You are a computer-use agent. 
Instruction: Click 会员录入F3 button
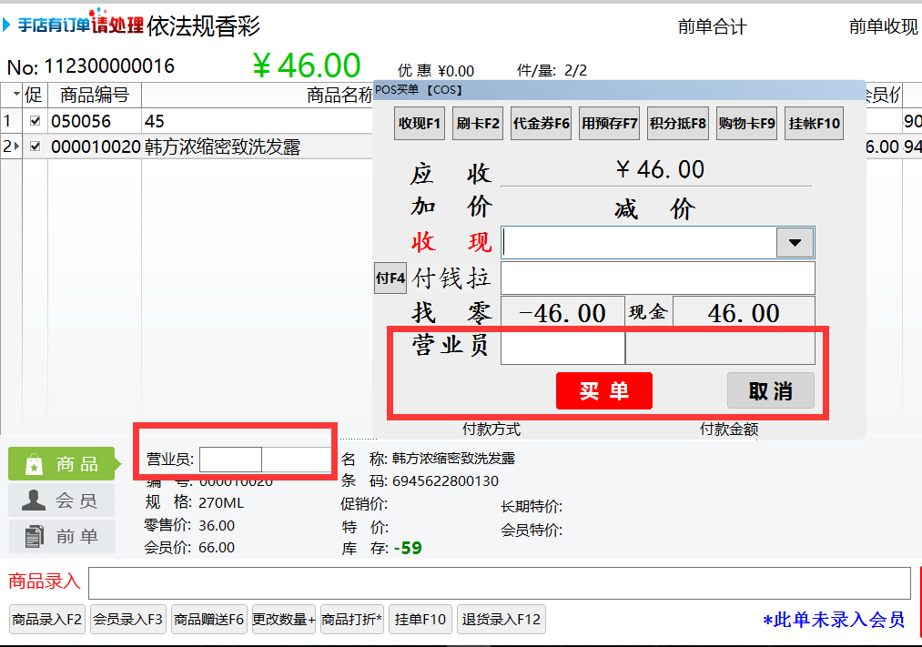pos(127,620)
